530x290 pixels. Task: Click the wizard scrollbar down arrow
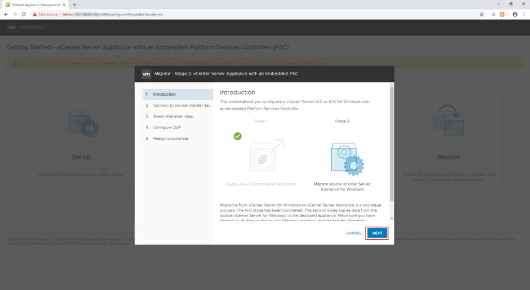(392, 219)
